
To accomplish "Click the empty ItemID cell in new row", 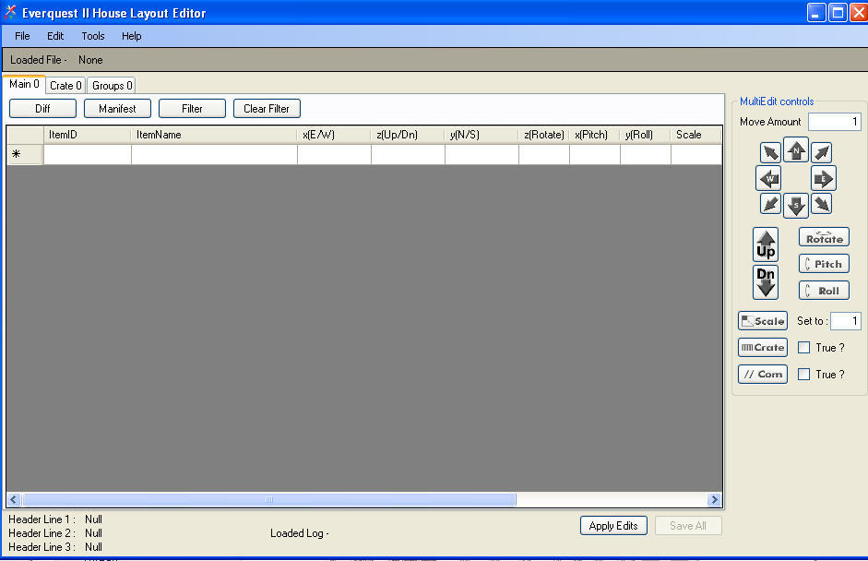I will click(88, 154).
